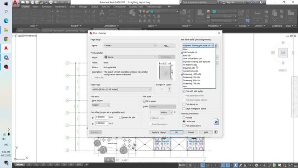
Task: Enable Plot stamp on checkbox
Action: click(x=184, y=104)
